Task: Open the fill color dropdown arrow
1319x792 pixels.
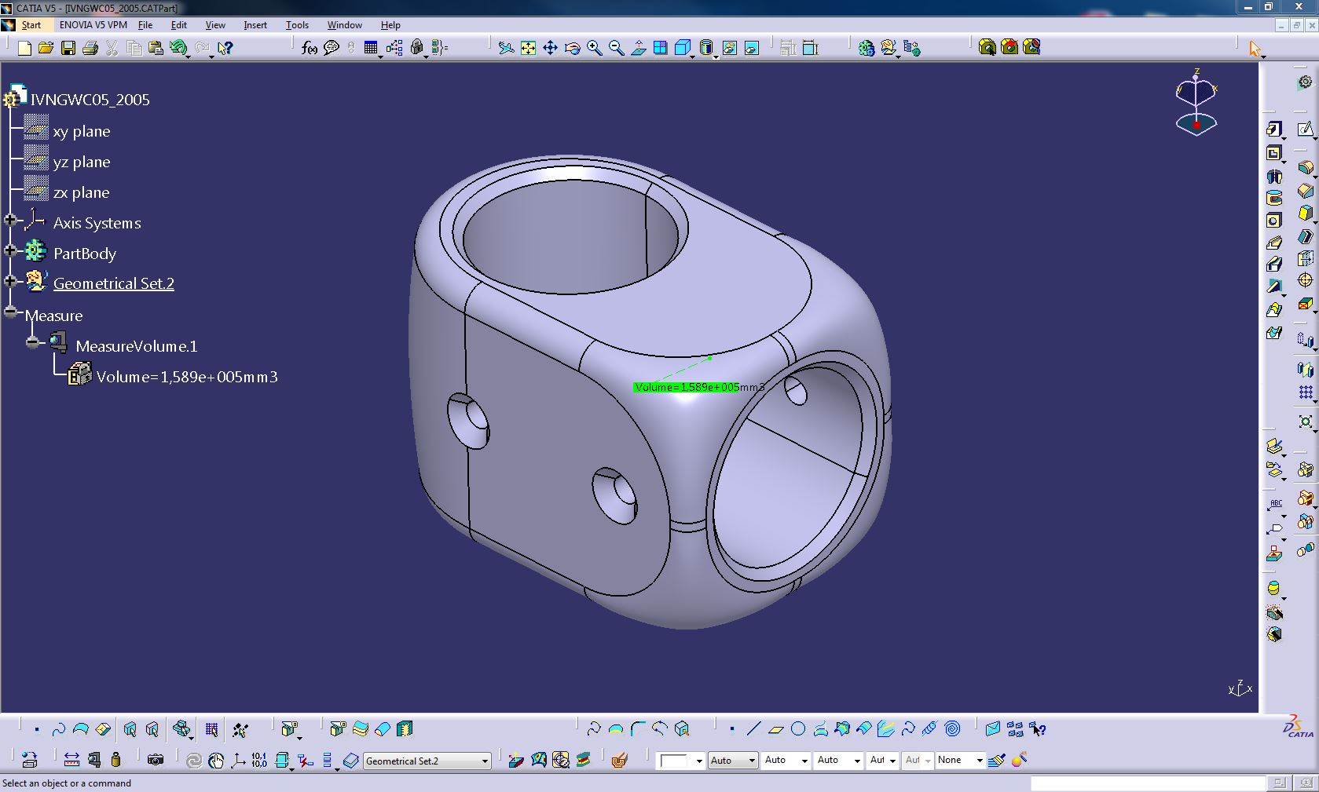Action: point(699,761)
